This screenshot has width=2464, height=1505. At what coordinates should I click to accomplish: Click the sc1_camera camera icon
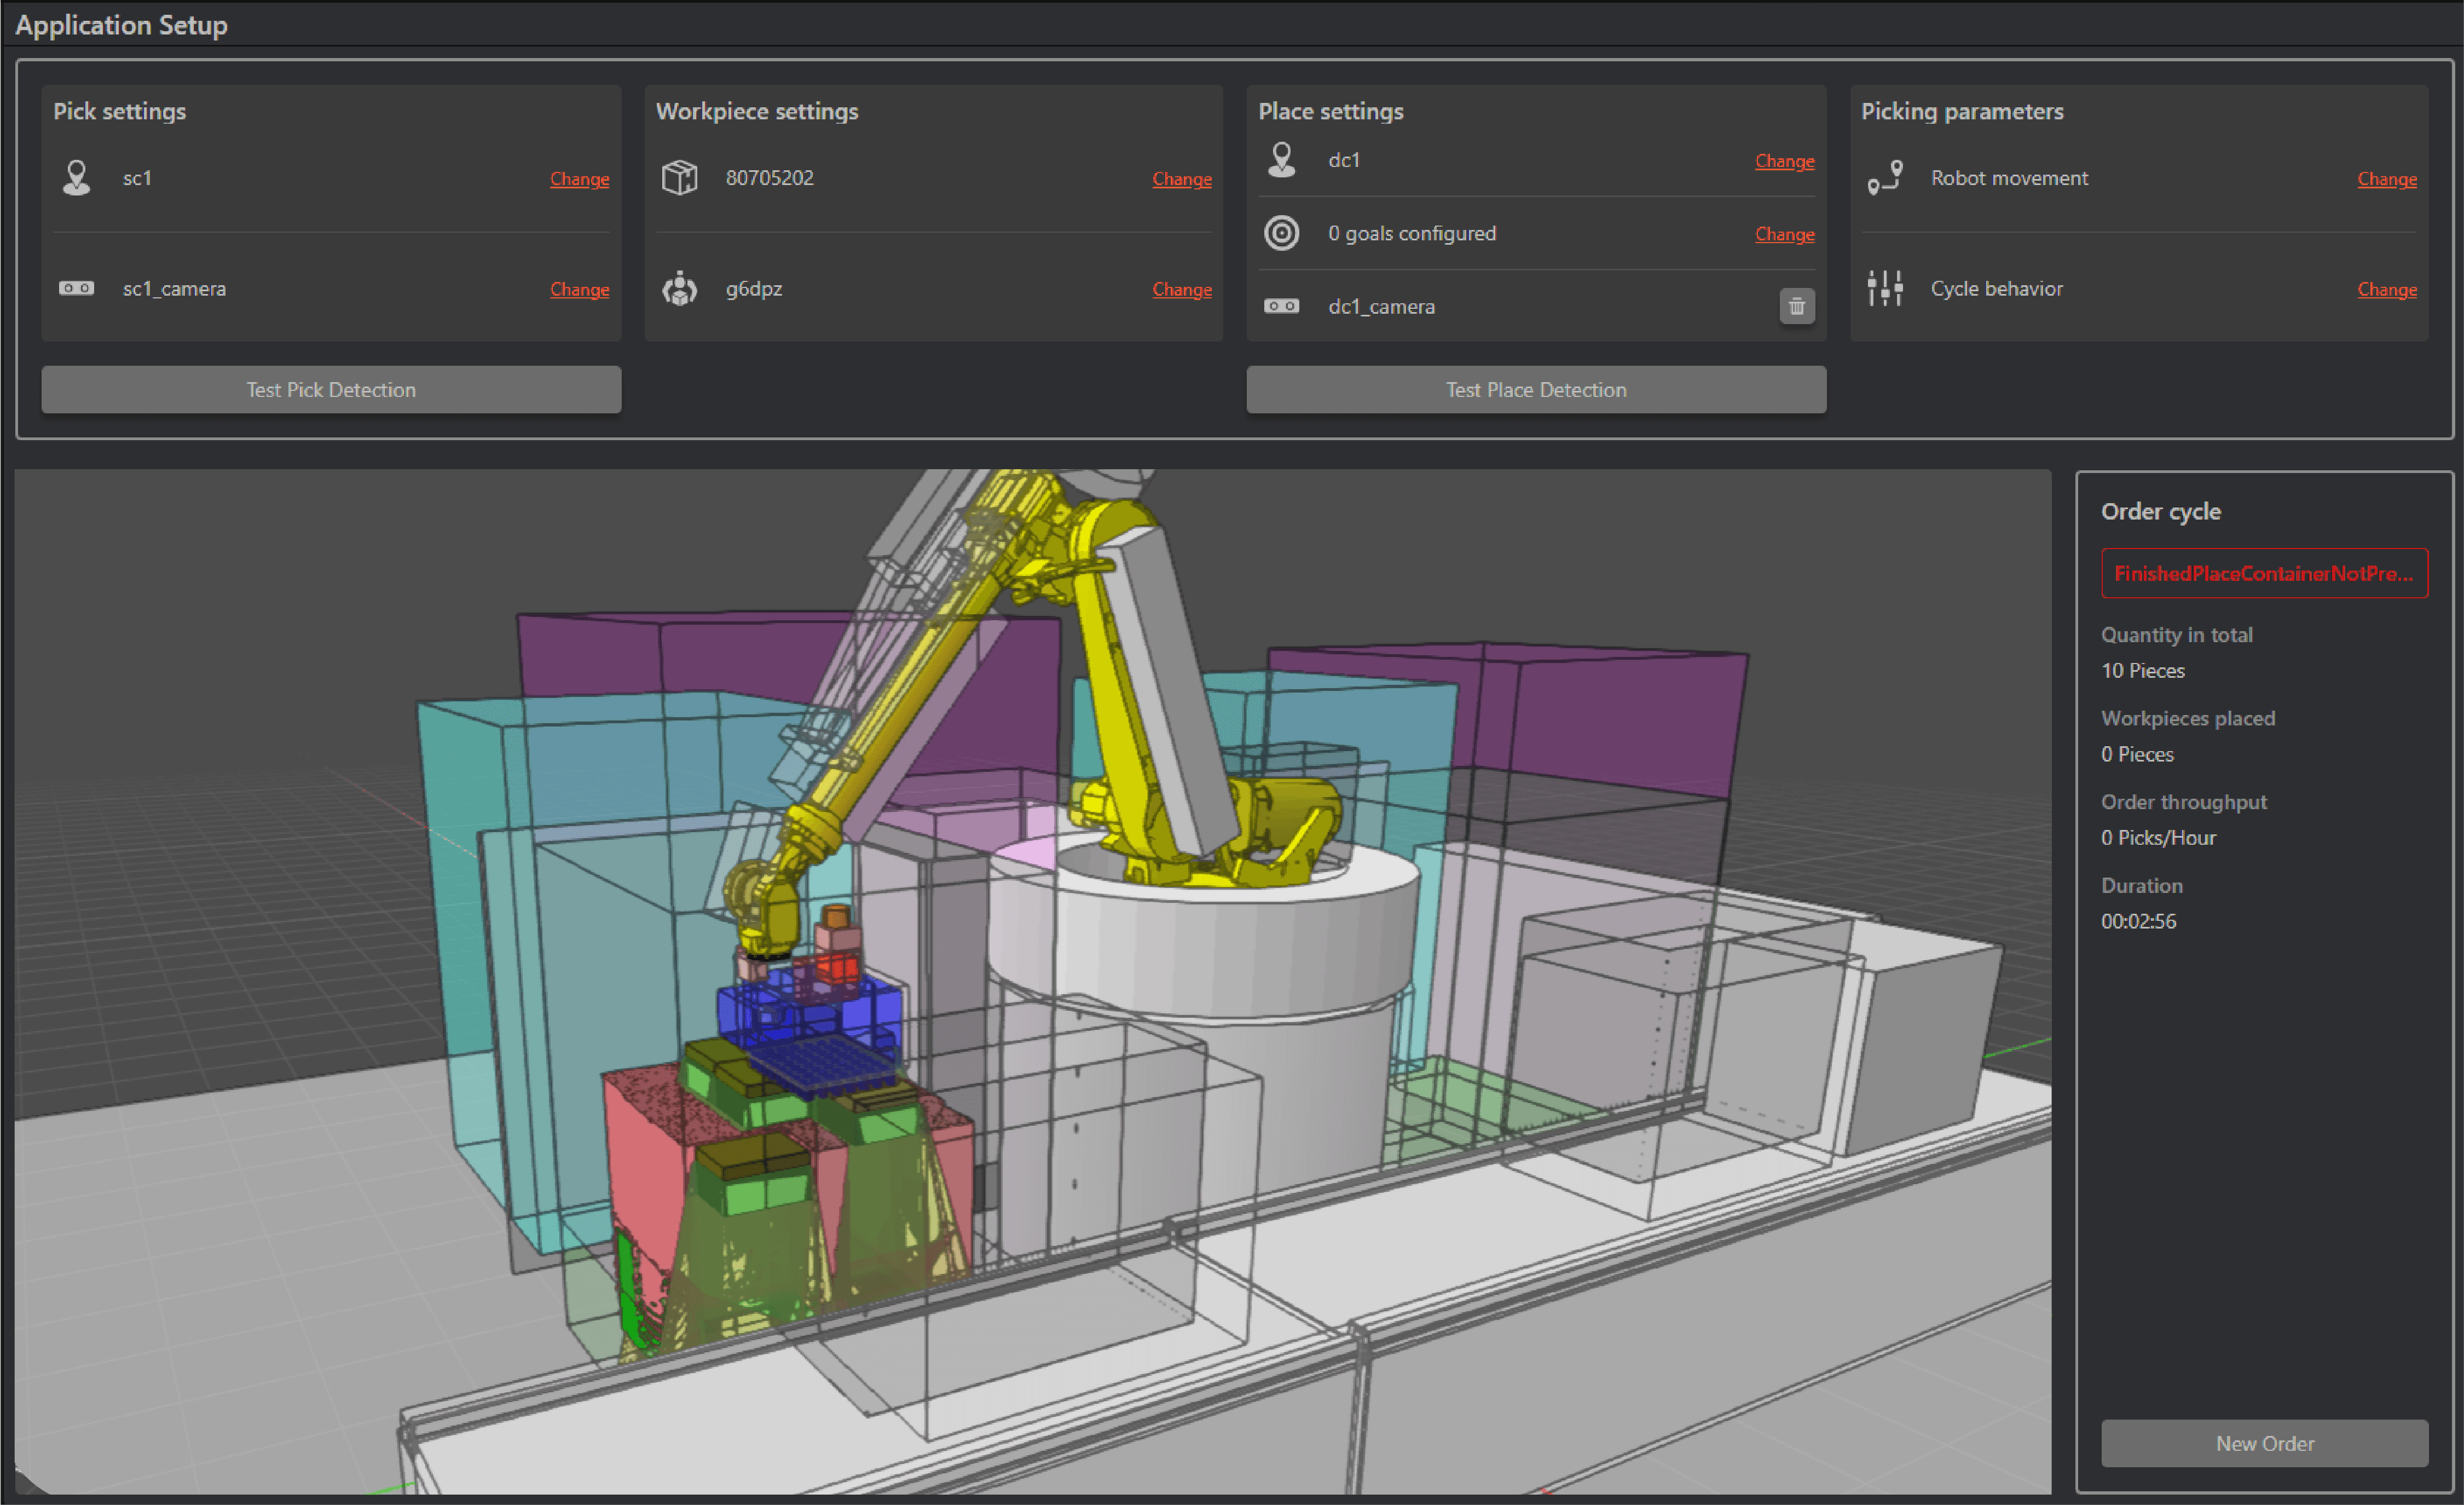(x=77, y=289)
